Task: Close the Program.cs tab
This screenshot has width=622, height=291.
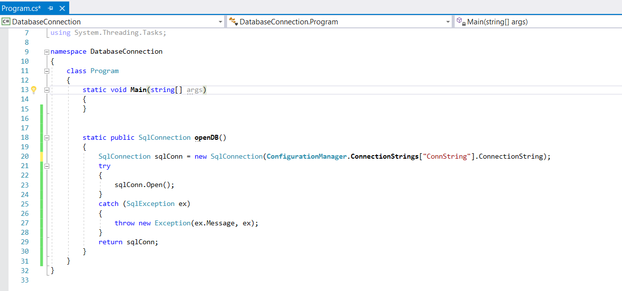Action: point(62,8)
